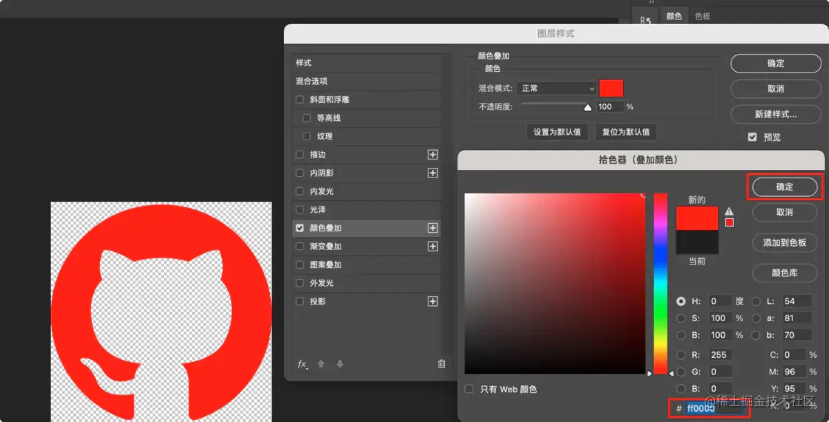Select the R radio button
The image size is (829, 422).
click(681, 354)
